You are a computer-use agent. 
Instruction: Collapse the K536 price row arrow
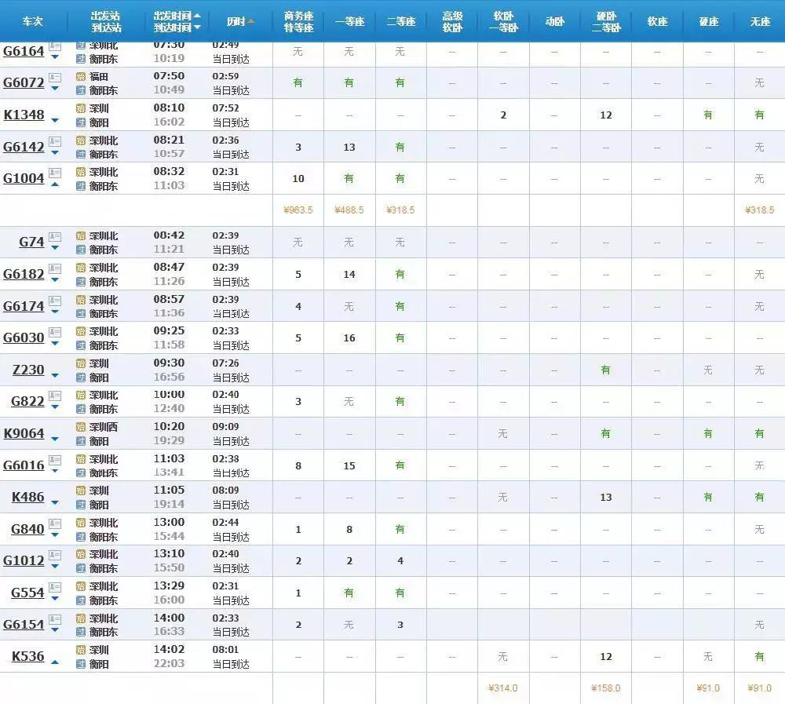click(55, 662)
